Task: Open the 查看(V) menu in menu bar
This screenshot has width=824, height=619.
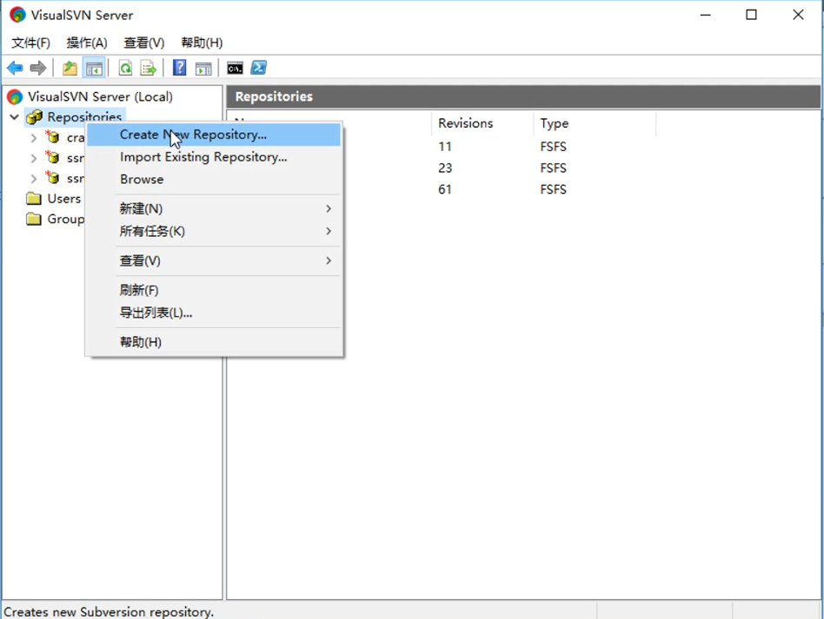Action: point(144,43)
